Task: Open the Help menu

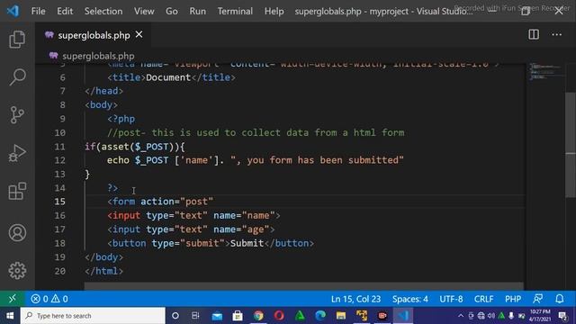Action: point(274,11)
